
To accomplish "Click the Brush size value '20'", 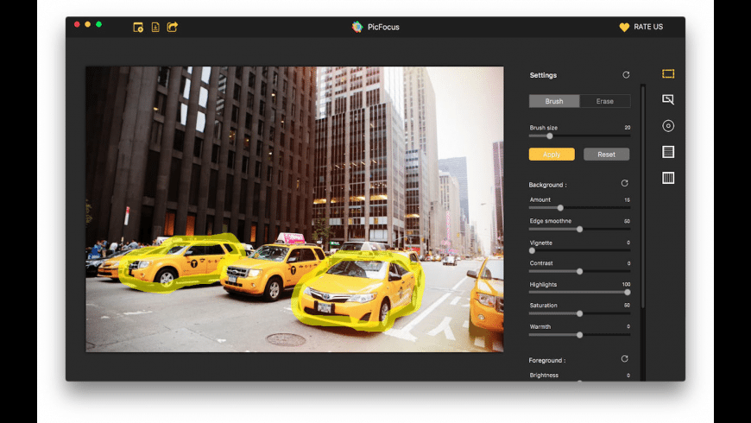I will pyautogui.click(x=628, y=128).
